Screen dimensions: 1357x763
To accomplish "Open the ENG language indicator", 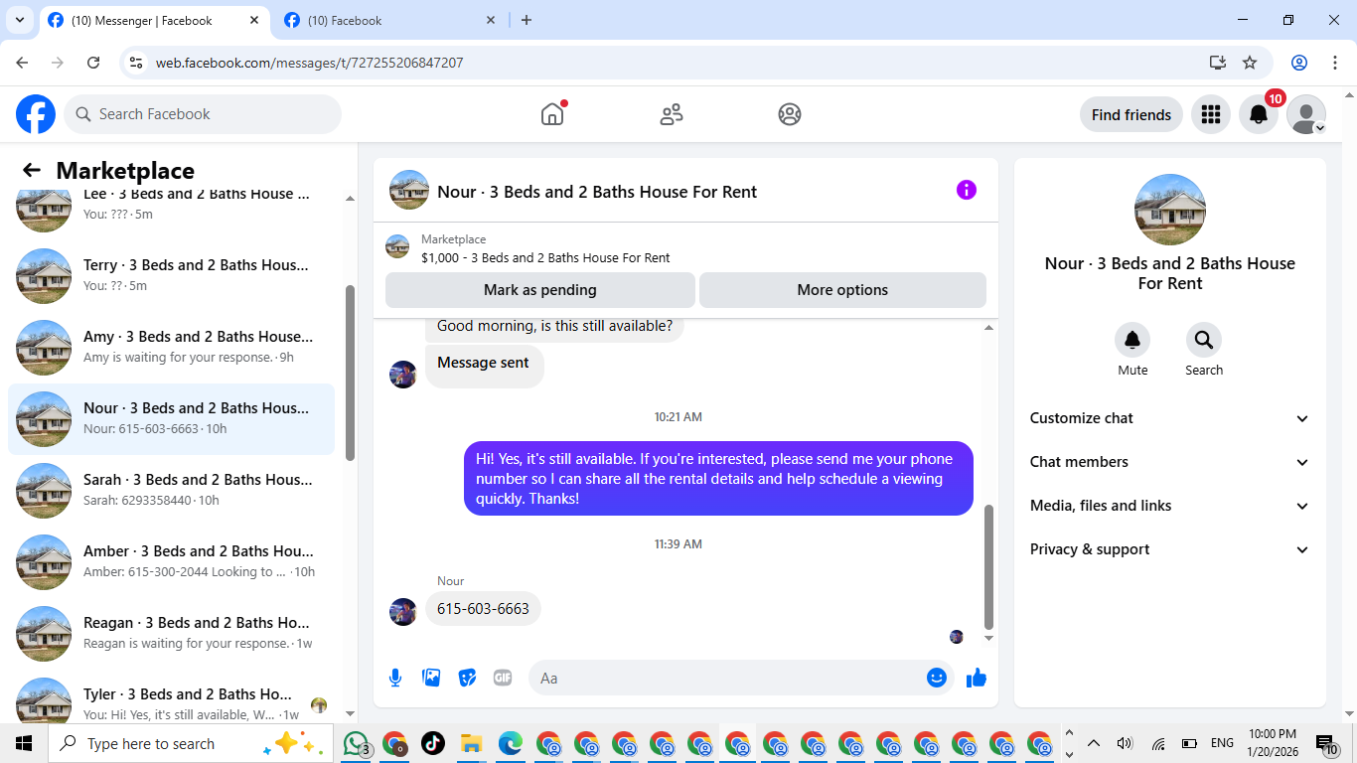I will point(1222,743).
